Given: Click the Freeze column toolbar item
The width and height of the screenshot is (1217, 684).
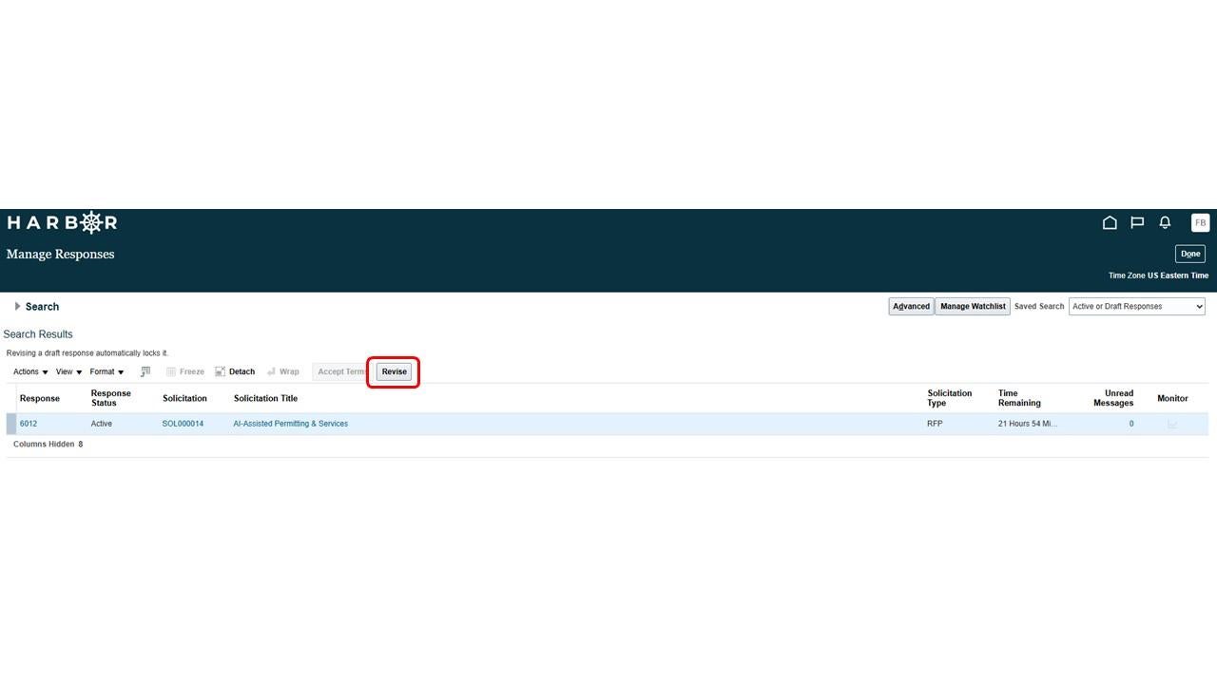Looking at the screenshot, I should coord(185,371).
